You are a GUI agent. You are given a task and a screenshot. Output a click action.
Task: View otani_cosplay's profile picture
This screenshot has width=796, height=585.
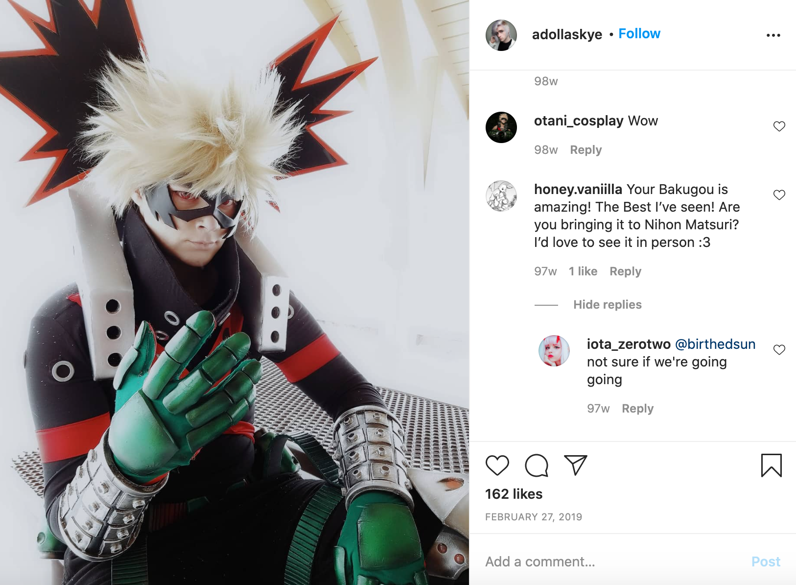501,127
